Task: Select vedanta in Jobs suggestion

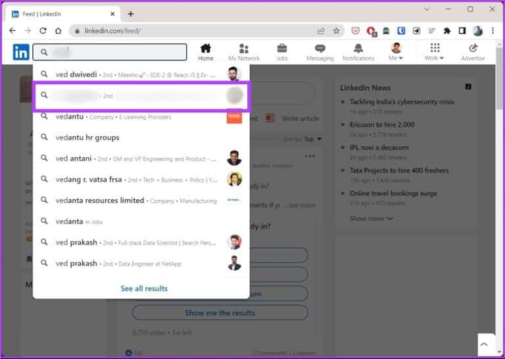Action: pyautogui.click(x=141, y=222)
